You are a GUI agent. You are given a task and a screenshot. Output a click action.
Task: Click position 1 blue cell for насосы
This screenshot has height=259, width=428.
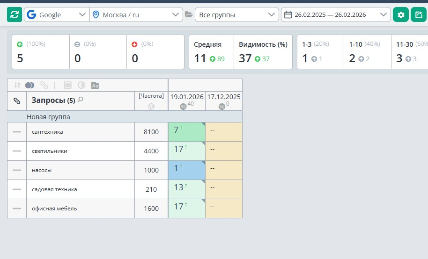click(x=187, y=170)
